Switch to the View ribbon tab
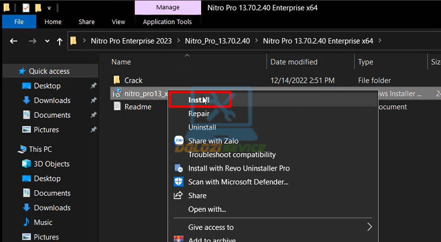 point(118,22)
